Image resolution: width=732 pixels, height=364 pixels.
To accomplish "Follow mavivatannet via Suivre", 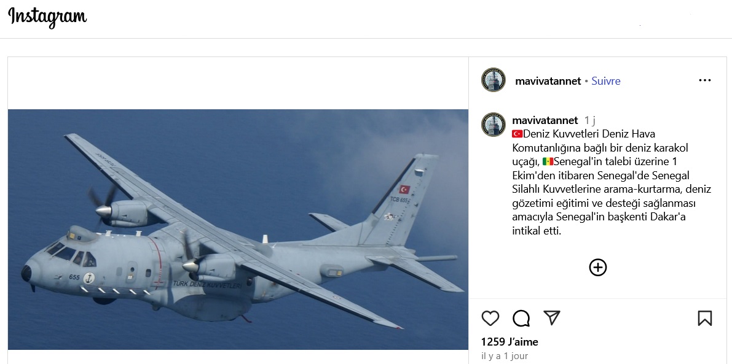I will tap(606, 81).
